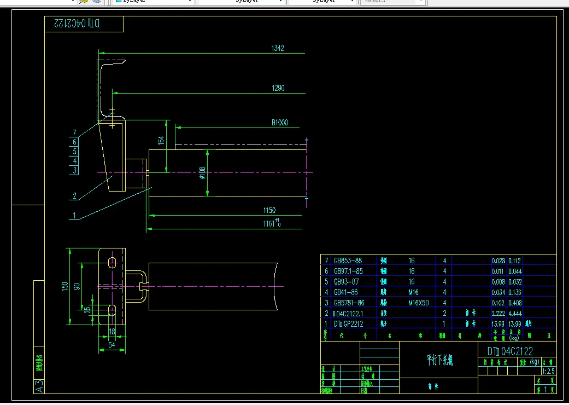569x405 pixels.
Task: Select unit weight 0.008 in the table
Action: (x=498, y=282)
